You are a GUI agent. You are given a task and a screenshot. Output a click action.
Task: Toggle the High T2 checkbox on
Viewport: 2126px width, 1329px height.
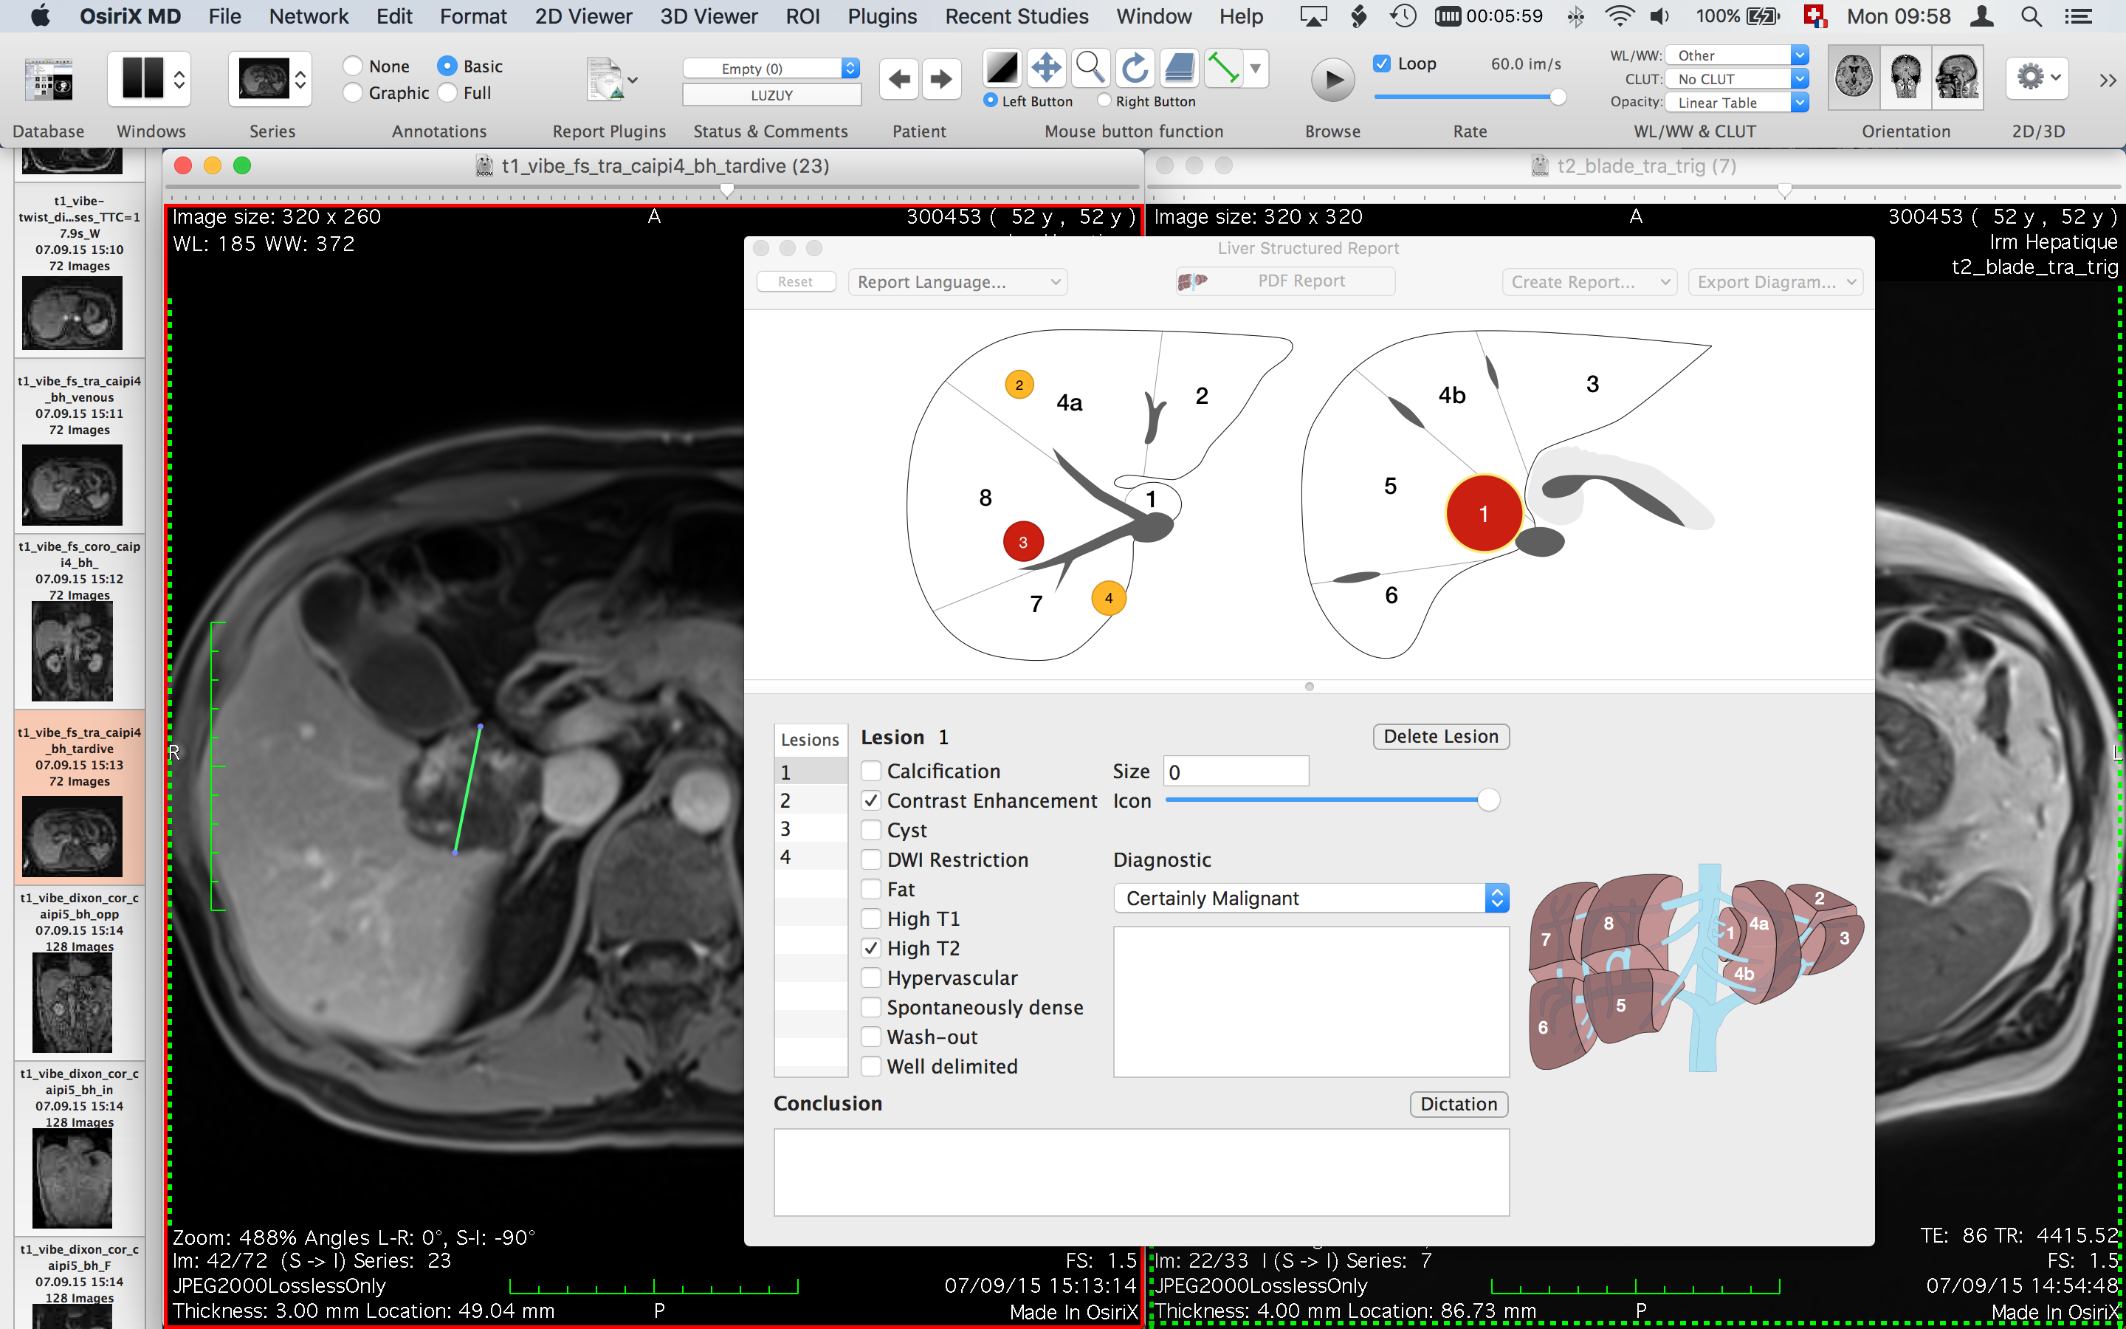point(868,948)
